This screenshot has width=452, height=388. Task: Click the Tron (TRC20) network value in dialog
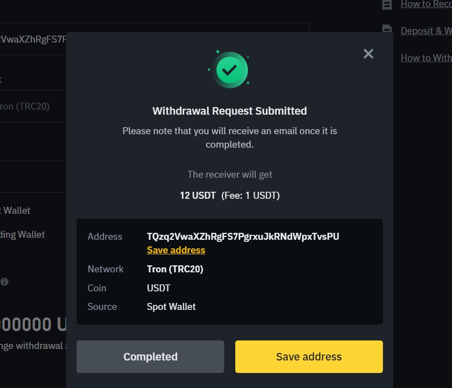pyautogui.click(x=175, y=269)
